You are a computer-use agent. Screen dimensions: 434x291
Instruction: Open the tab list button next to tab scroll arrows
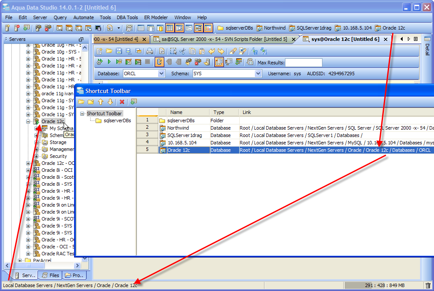tap(415, 39)
